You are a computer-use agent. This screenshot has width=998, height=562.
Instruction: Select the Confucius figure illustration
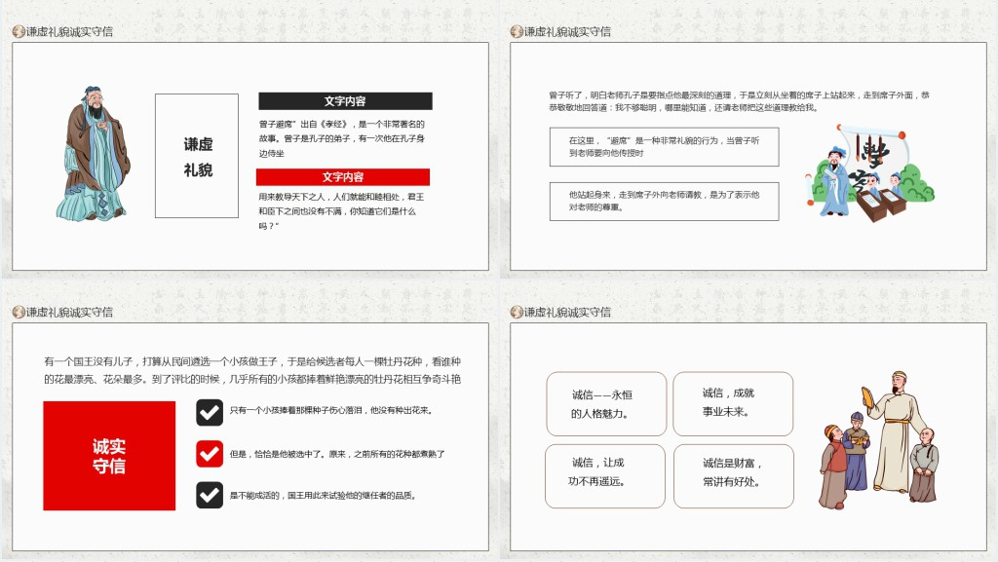coord(92,154)
